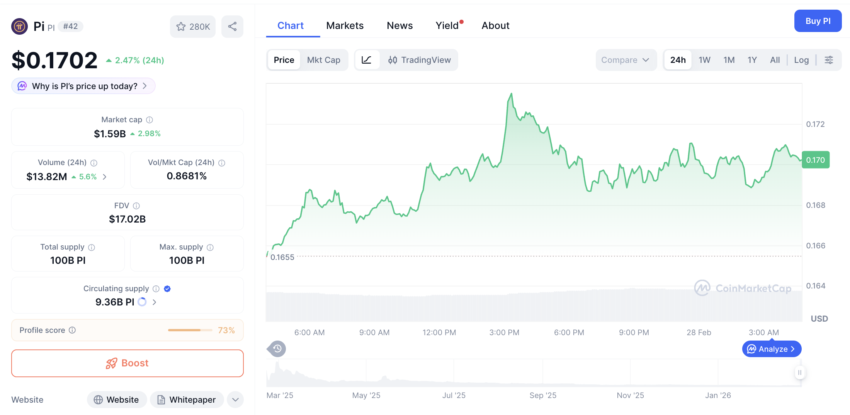850x415 pixels.
Task: Select Mkt Cap in the Price toggle
Action: point(324,60)
